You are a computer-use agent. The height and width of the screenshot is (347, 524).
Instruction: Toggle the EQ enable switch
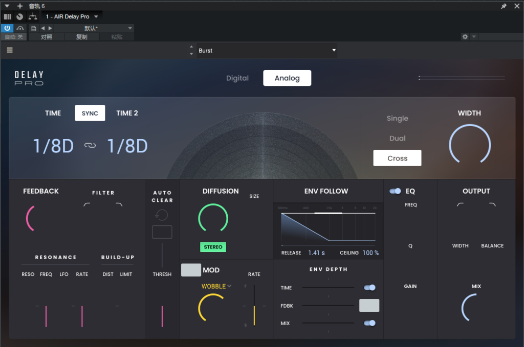pos(395,191)
